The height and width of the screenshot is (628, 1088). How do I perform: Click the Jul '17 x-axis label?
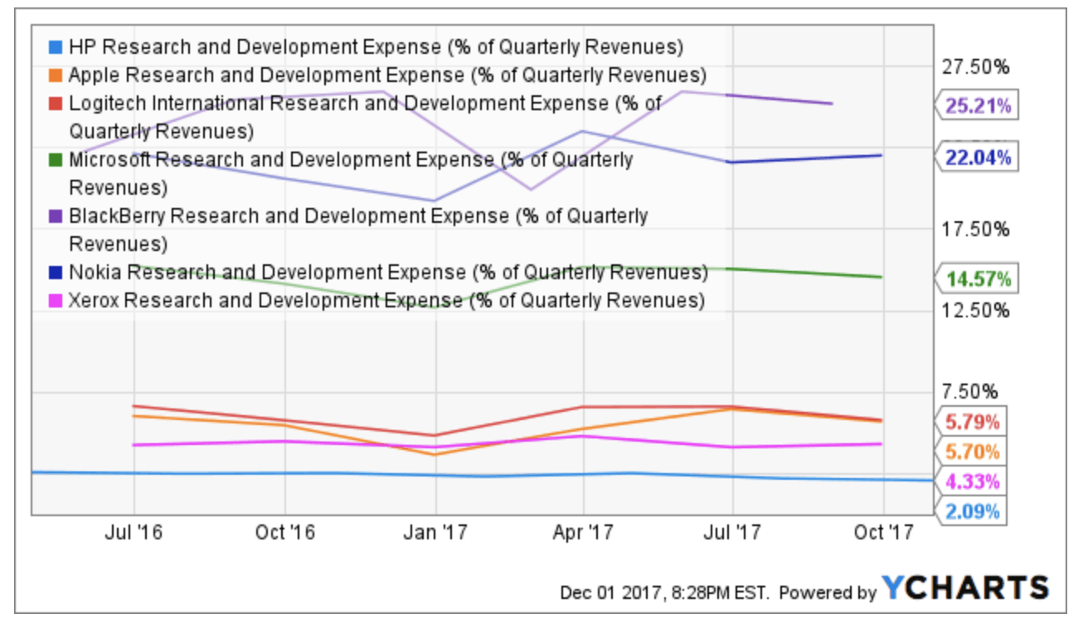(732, 533)
